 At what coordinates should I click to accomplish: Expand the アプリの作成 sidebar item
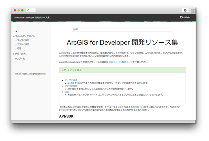[16, 44]
